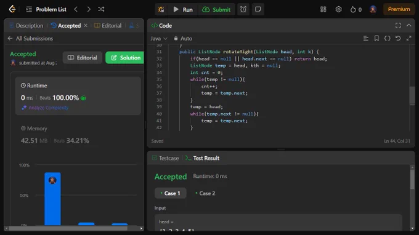The image size is (419, 235).
Task: Click the Editorial button under Accepted
Action: pyautogui.click(x=83, y=58)
